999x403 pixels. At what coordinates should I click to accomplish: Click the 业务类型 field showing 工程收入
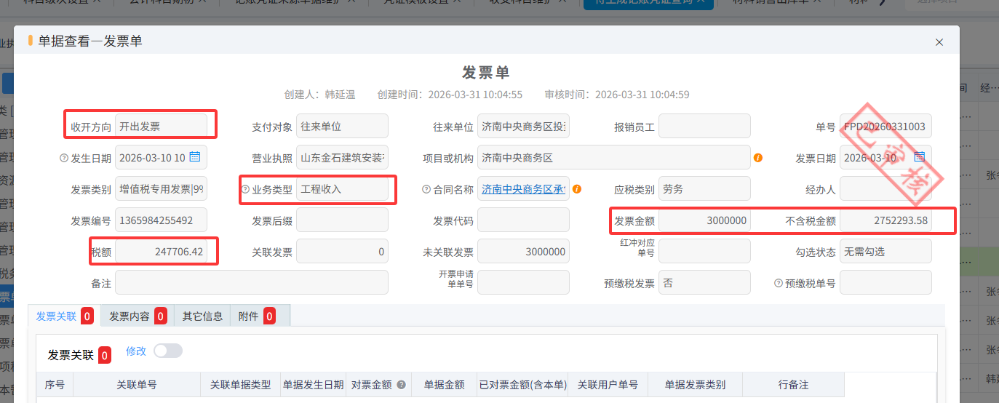coord(342,189)
